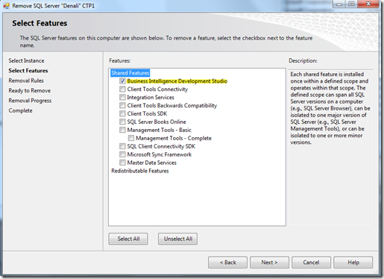Screen dimensions: 384x279
Task: Select SQL Server Books Online checkbox
Action: 122,122
